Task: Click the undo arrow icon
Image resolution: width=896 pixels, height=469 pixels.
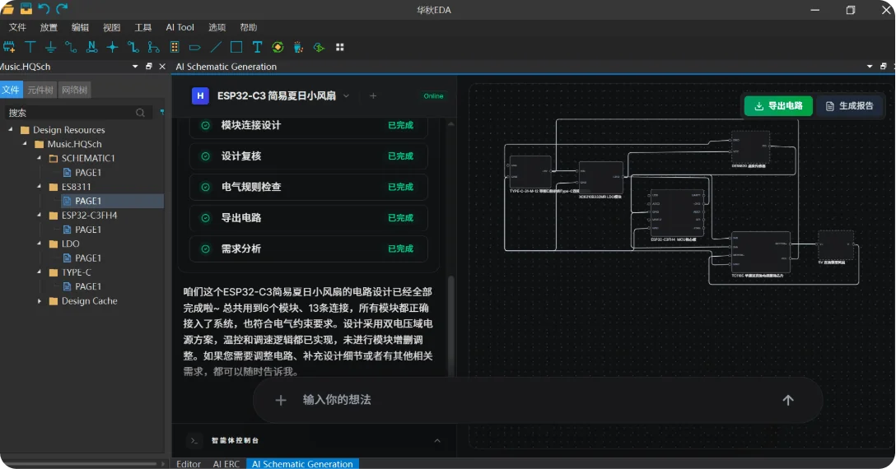Action: click(44, 8)
